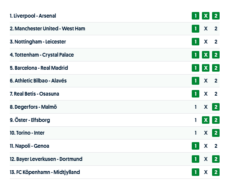Select 1 for Degerfors - Malmö
This screenshot has height=183, width=229.
tap(196, 107)
